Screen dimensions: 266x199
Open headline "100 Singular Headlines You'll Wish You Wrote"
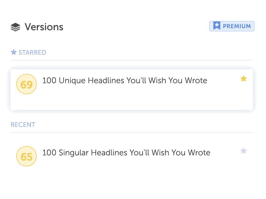pyautogui.click(x=126, y=153)
